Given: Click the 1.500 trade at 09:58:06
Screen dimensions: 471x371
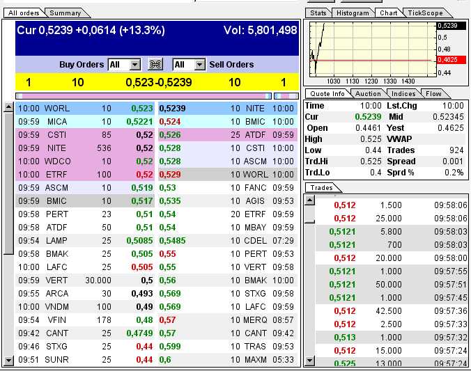Looking at the screenshot, I should point(392,205).
